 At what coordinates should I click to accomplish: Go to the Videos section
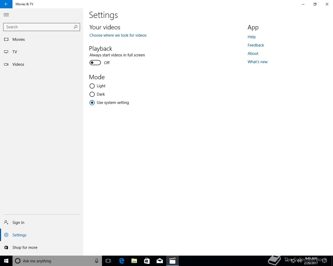pos(18,64)
